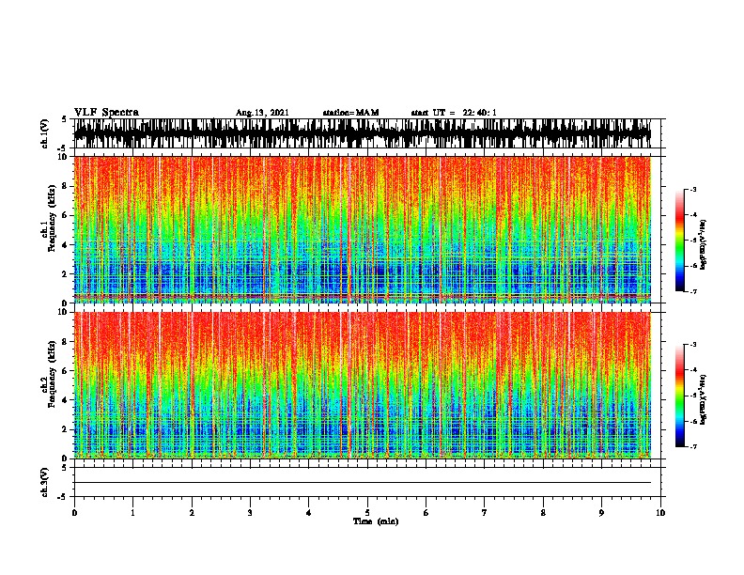Click the ch.1(V) axis label of top waveform

45,133
